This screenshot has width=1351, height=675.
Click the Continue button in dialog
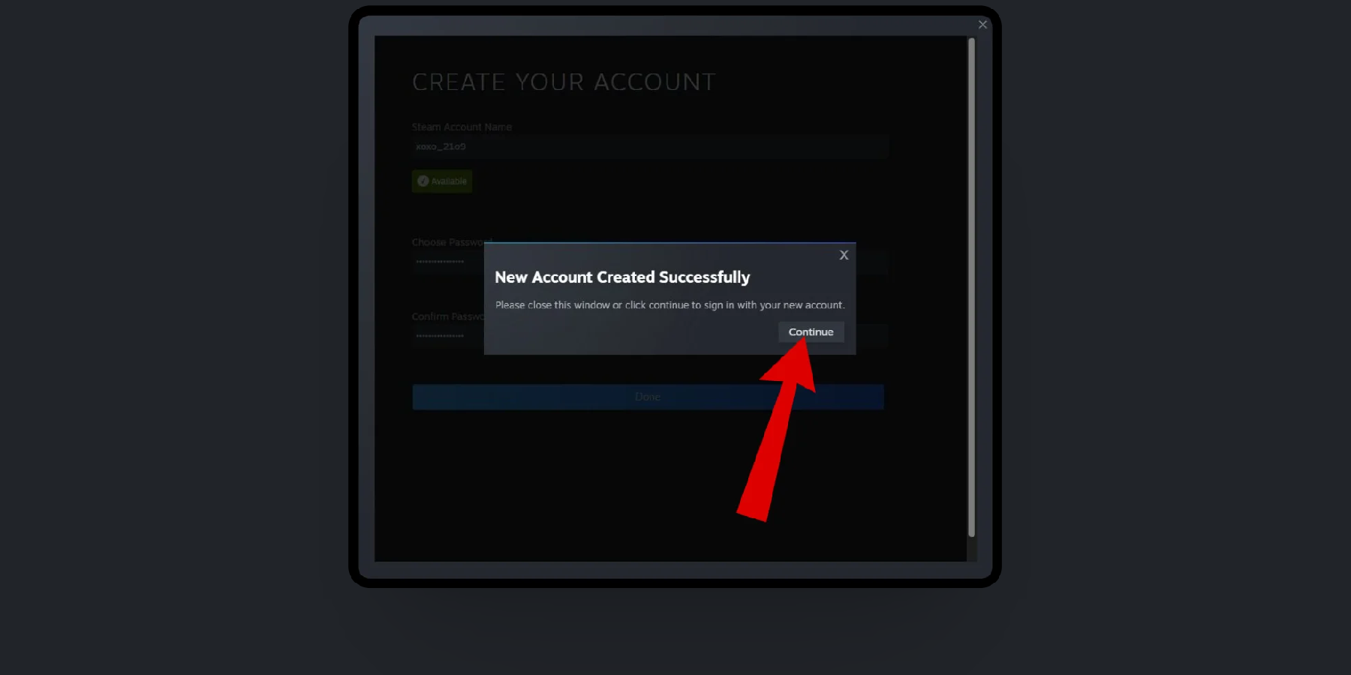coord(811,331)
